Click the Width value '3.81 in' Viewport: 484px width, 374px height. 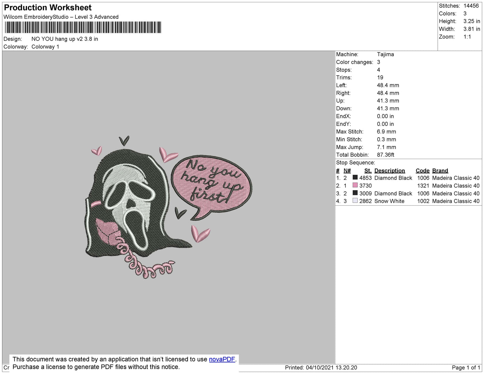click(x=472, y=29)
